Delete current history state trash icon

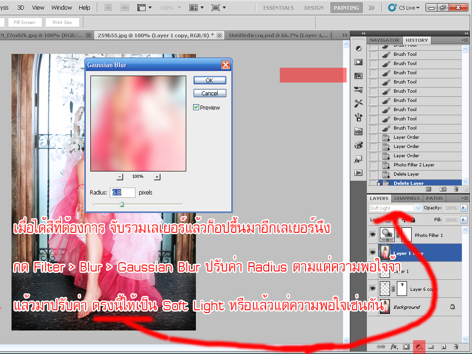click(x=456, y=189)
